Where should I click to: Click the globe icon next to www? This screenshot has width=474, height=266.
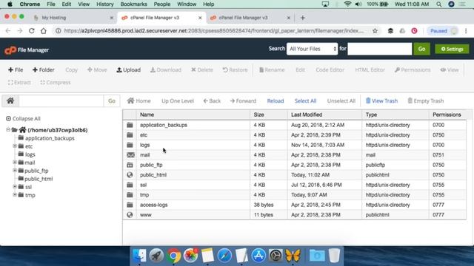pos(130,215)
